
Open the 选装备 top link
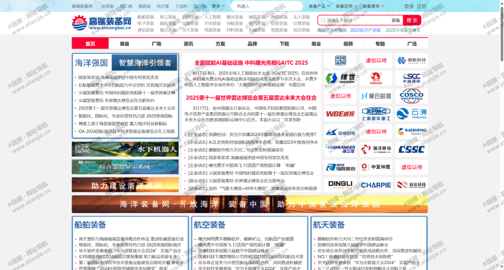click(107, 6)
